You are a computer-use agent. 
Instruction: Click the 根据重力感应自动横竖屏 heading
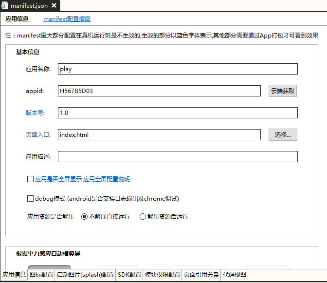point(48,254)
